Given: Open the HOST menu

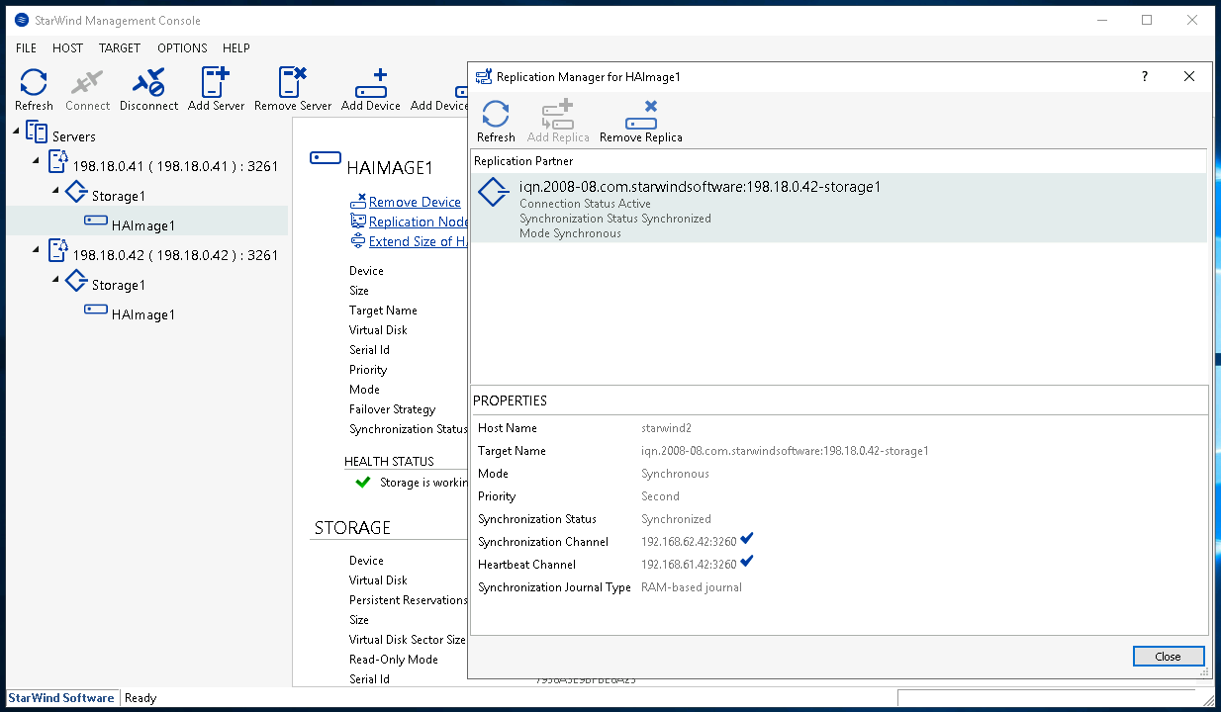Looking at the screenshot, I should 68,47.
